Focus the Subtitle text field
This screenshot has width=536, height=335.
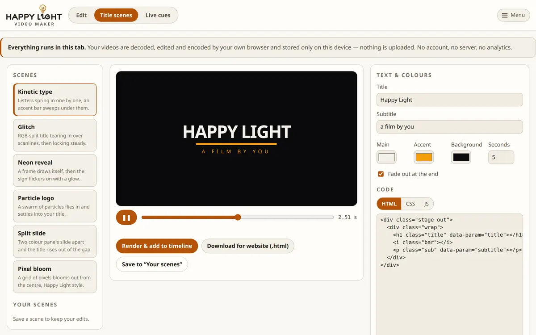pyautogui.click(x=449, y=126)
